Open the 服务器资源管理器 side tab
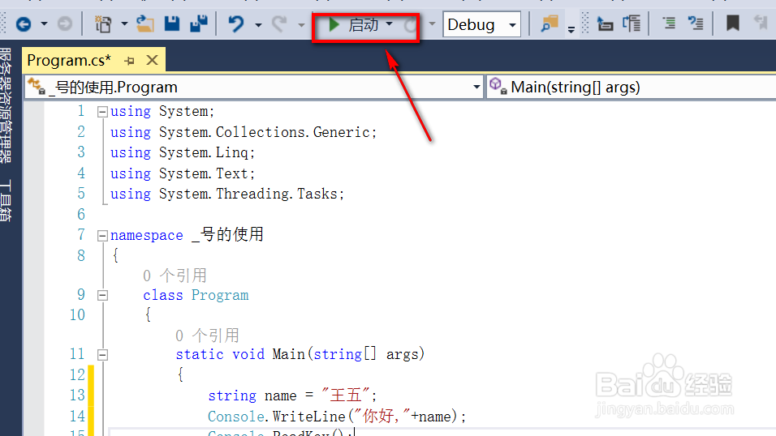The height and width of the screenshot is (436, 776). [6, 105]
